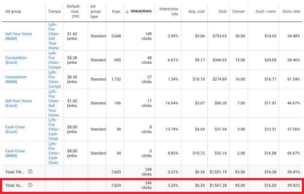Sort table by Avg. cost column
Screen dimensions: 304x194
pos(196,11)
